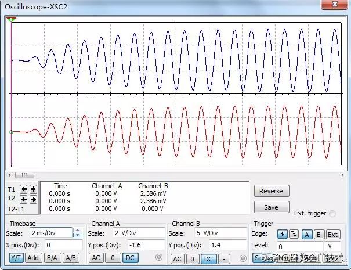Set trigger source to channel A
The width and height of the screenshot is (351, 270).
coord(307,235)
